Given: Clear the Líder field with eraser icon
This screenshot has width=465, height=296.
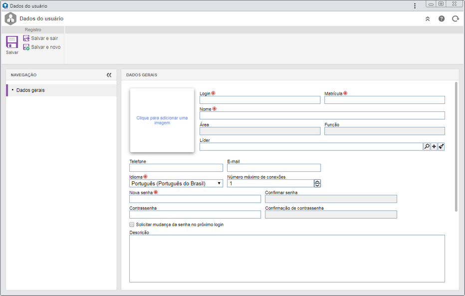Looking at the screenshot, I should (x=441, y=147).
